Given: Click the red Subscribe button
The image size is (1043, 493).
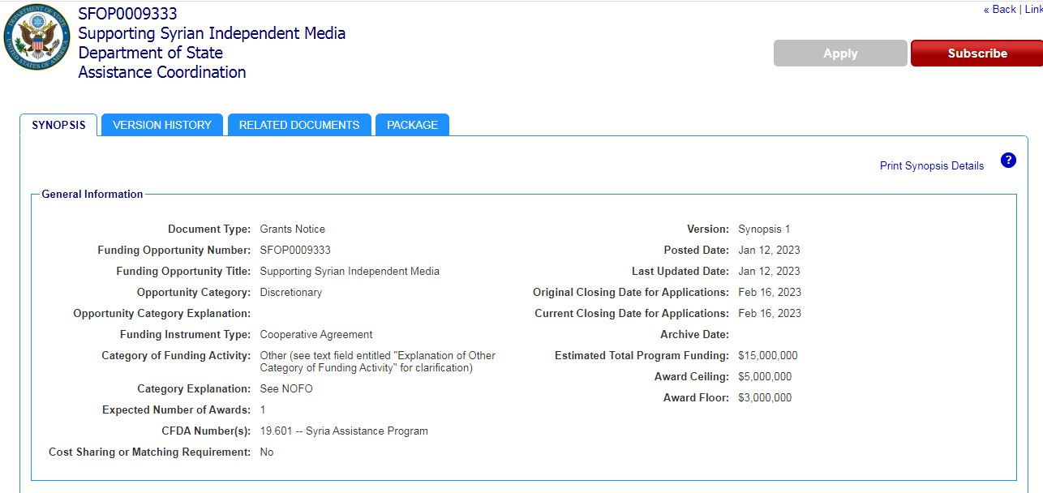Looking at the screenshot, I should click(977, 54).
